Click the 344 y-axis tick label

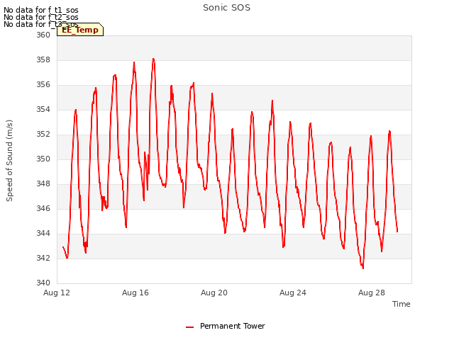[x=43, y=234]
